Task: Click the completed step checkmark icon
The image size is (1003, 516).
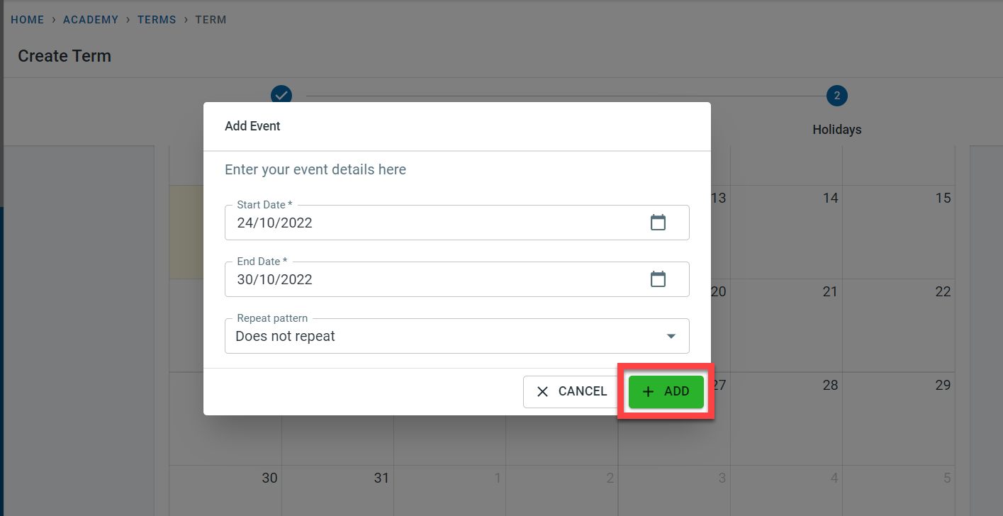Action: click(281, 95)
